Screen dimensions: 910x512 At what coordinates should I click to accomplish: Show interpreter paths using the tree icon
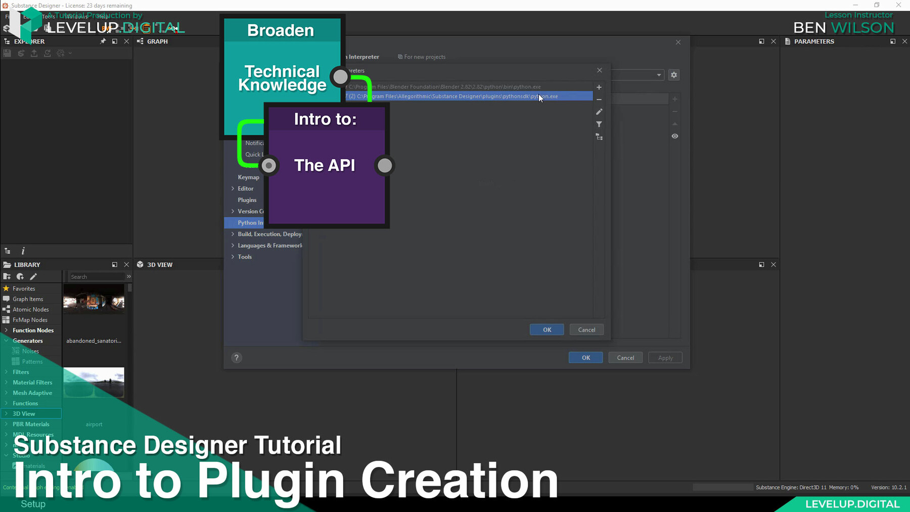click(599, 136)
